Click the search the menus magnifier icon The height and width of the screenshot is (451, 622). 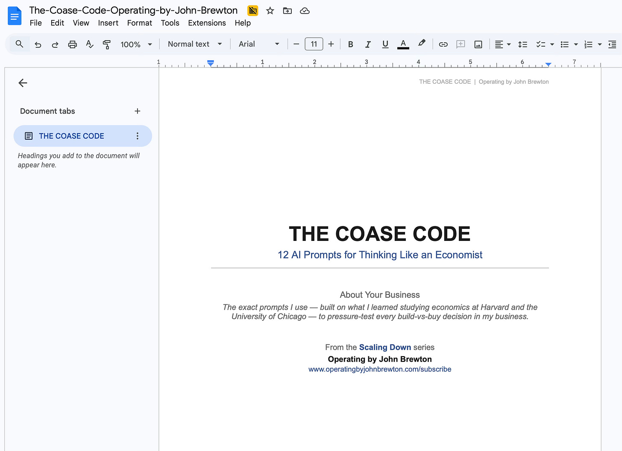click(19, 44)
